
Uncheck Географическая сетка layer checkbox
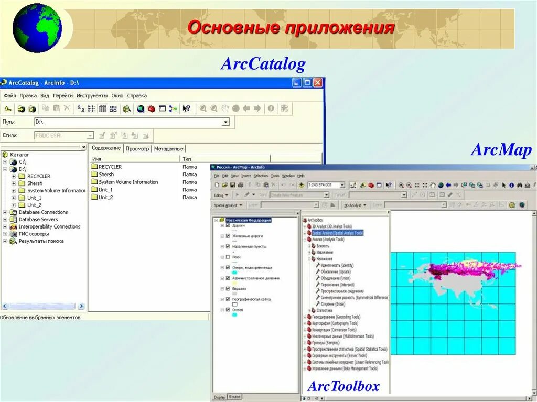click(228, 299)
